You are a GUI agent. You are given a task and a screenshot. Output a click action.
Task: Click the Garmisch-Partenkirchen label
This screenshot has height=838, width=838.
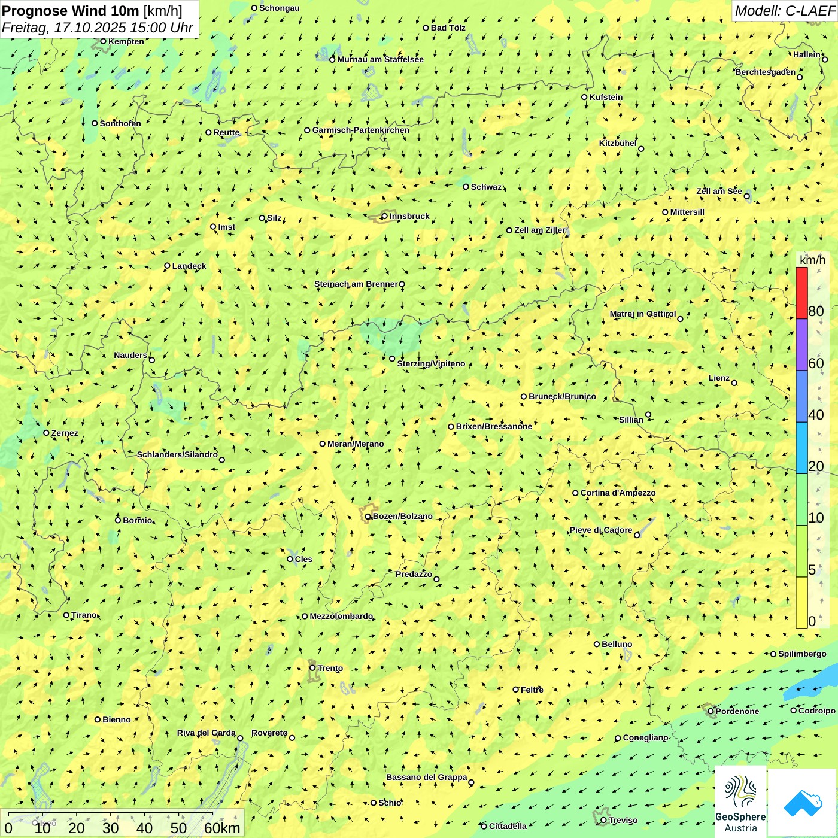click(361, 130)
